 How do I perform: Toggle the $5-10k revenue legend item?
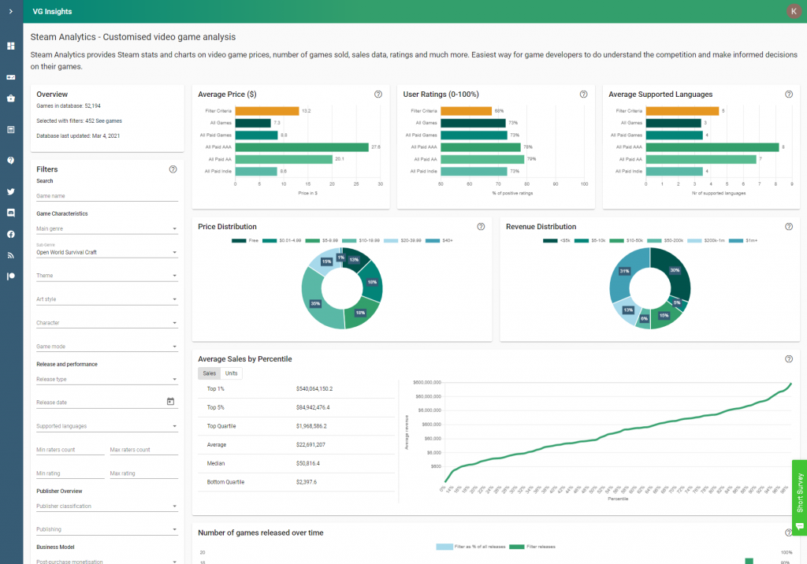point(589,240)
